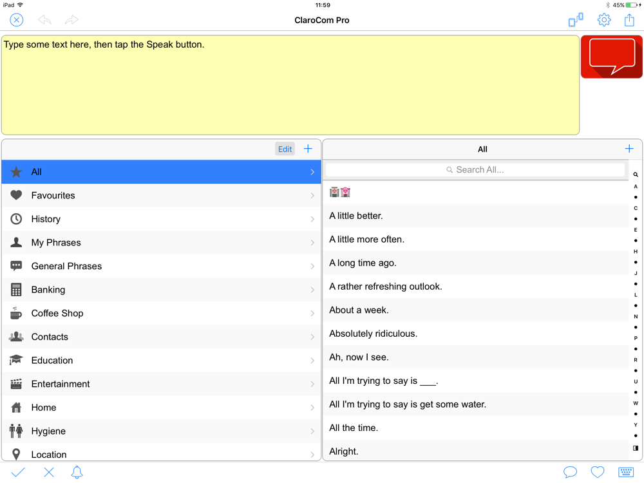Click the undo arrow
Image resolution: width=644 pixels, height=483 pixels.
coord(44,20)
